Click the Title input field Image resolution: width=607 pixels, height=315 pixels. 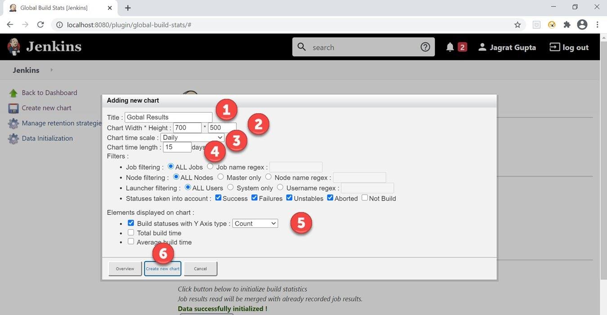point(168,117)
